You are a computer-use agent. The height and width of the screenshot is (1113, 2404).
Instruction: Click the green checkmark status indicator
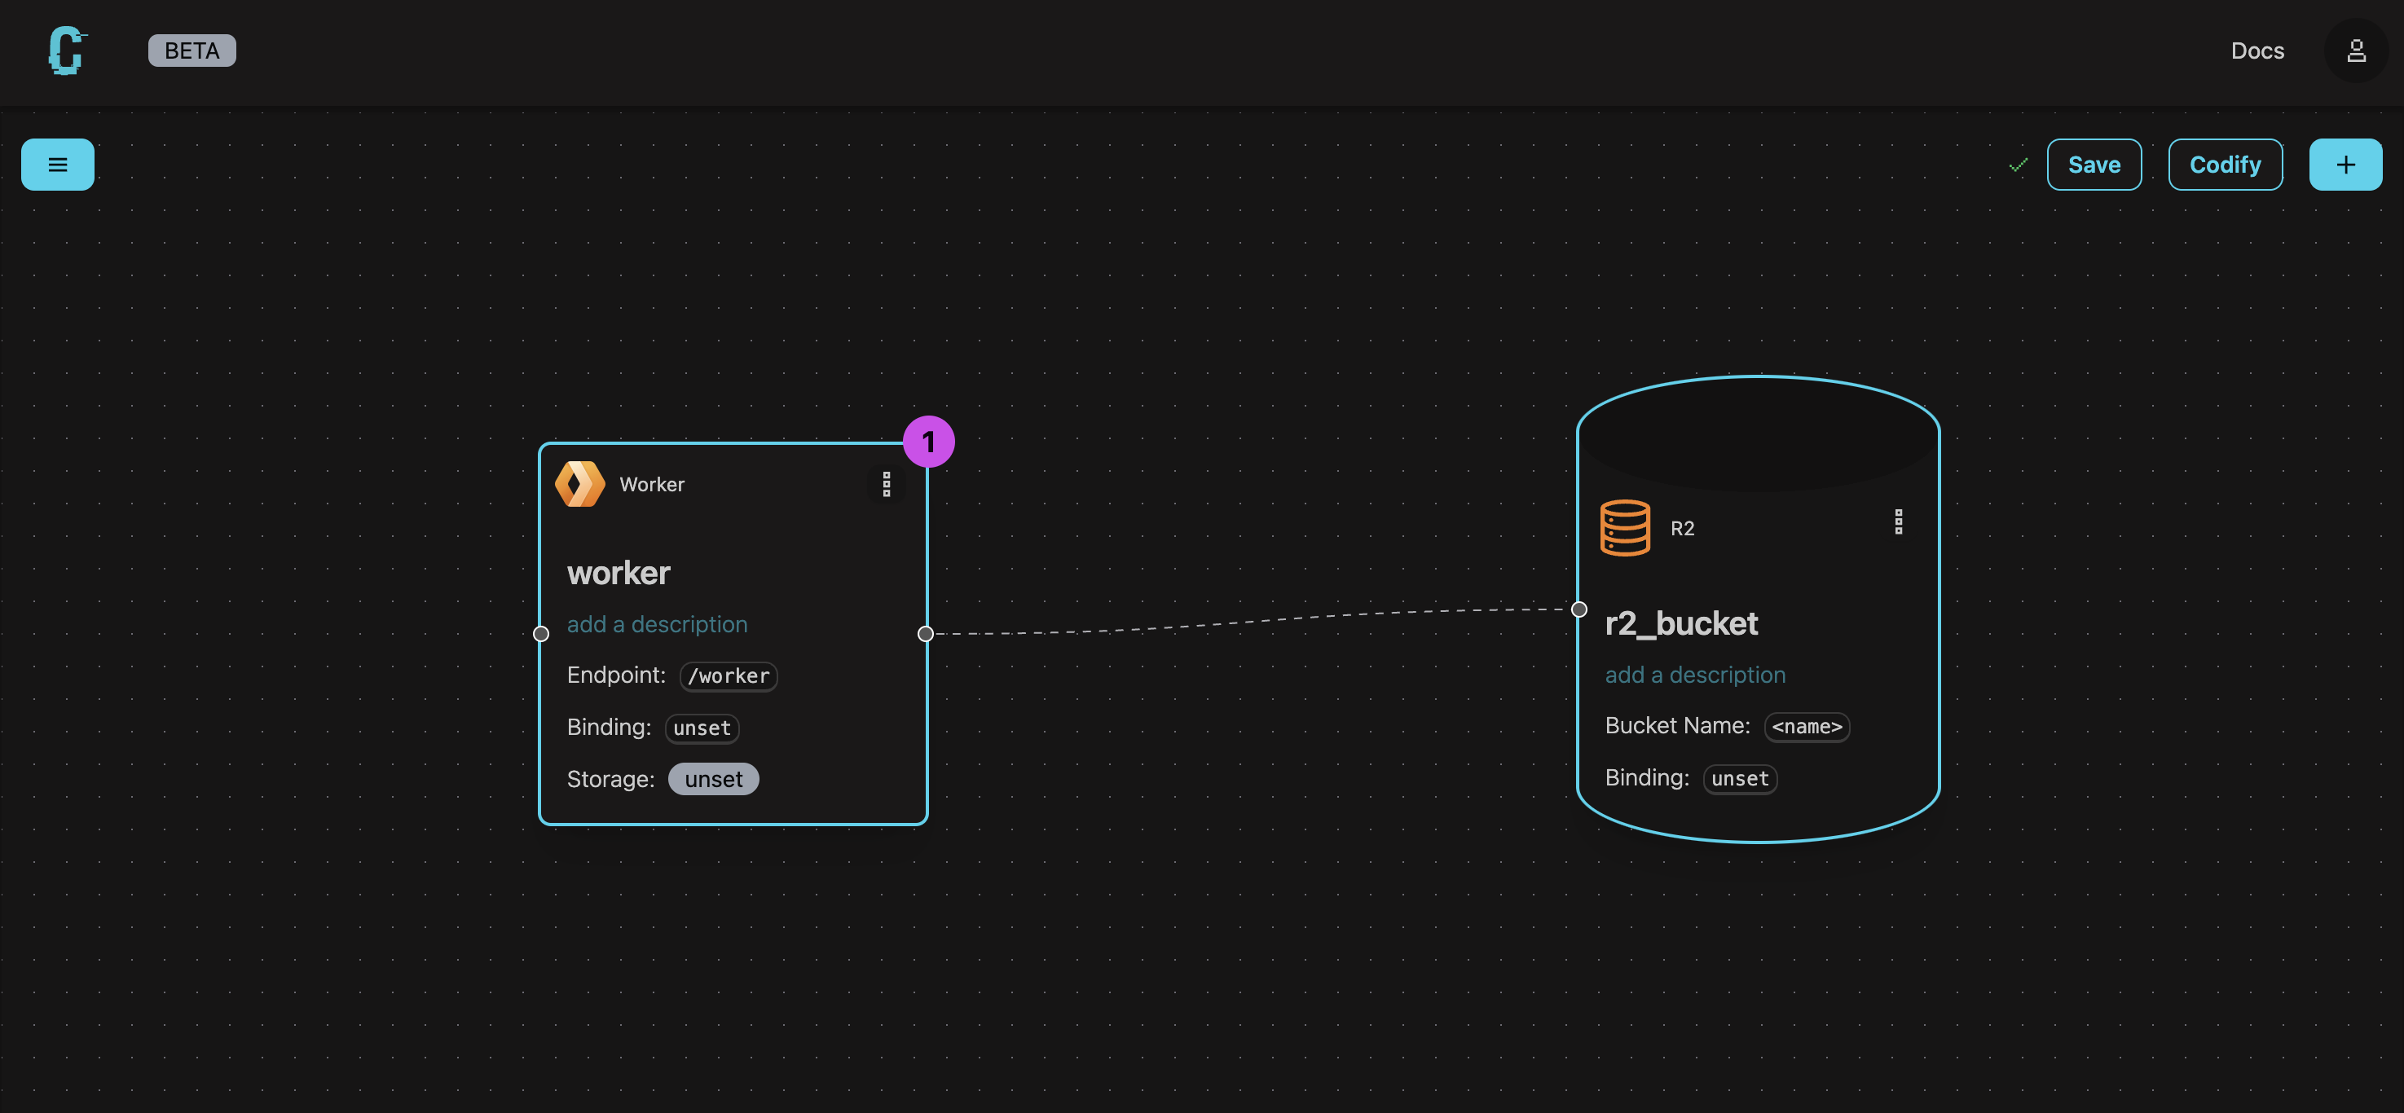click(2017, 165)
